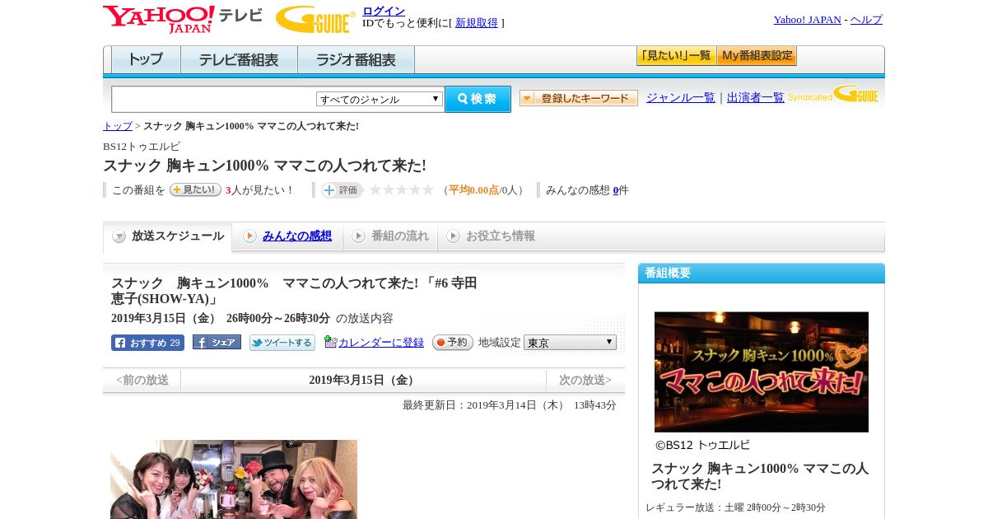Click the 見たい! plus button
The image size is (988, 519).
tap(195, 189)
